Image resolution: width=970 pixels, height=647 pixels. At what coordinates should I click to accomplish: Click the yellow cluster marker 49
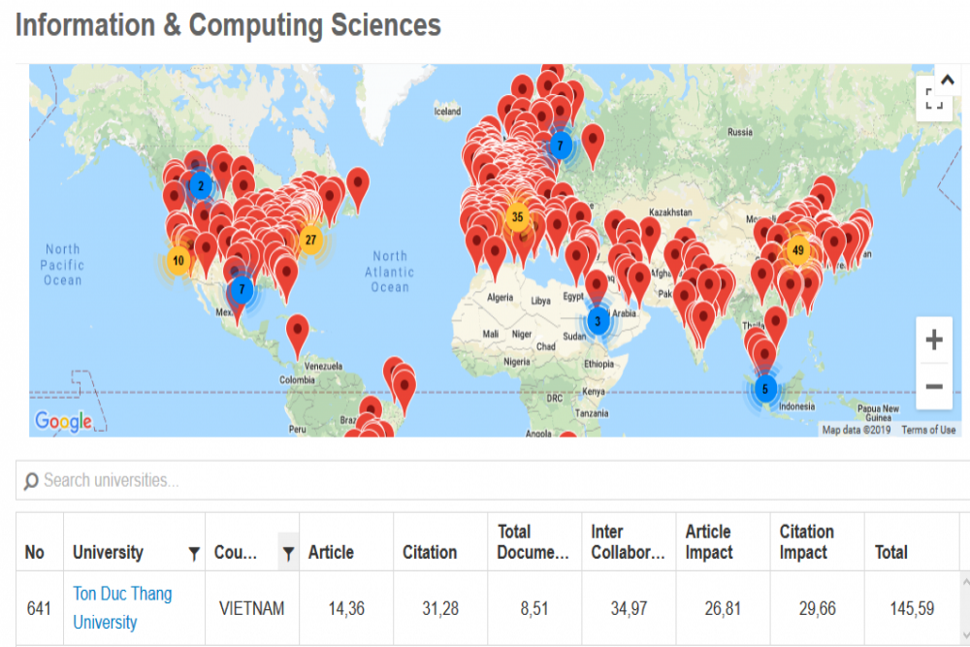798,250
